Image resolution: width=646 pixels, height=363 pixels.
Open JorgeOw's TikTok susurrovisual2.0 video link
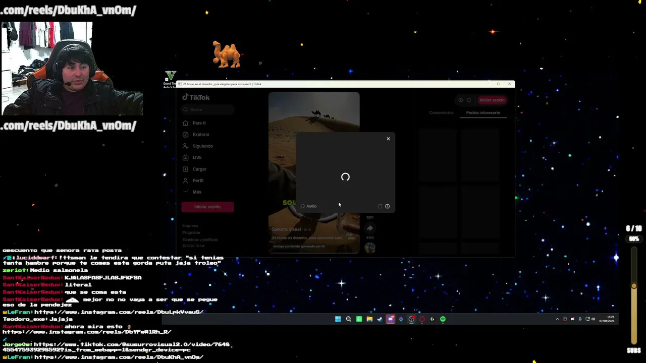point(117,347)
